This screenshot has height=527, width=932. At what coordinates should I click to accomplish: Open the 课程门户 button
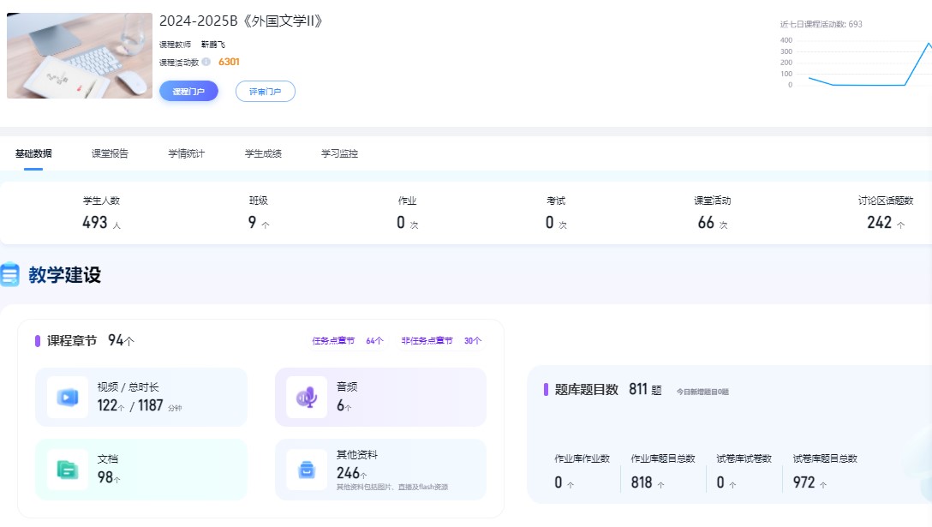[188, 91]
